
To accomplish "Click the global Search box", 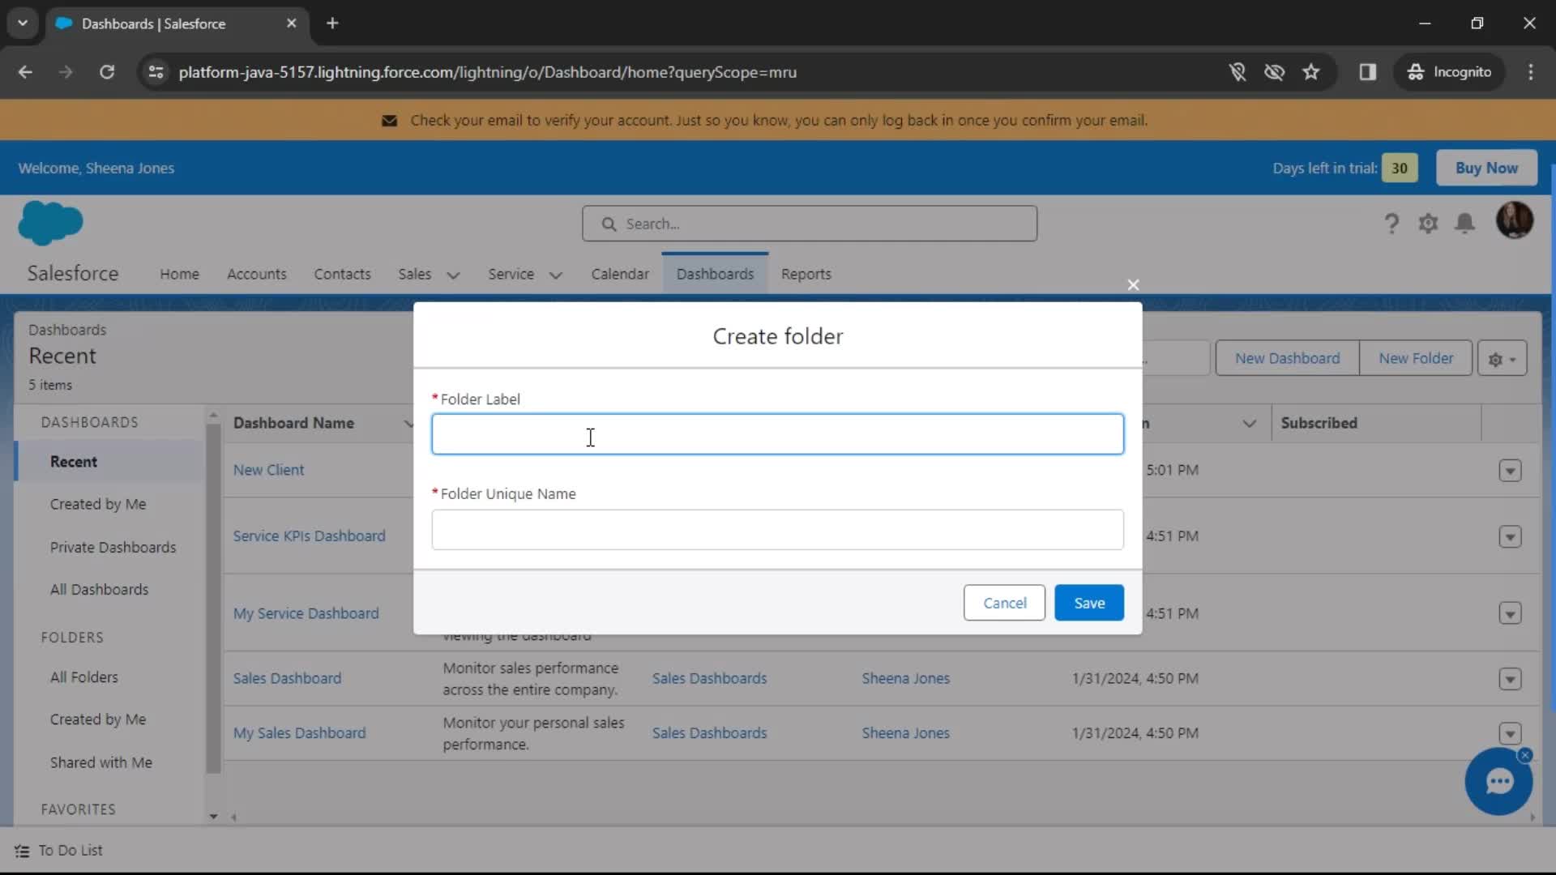I will 809,224.
